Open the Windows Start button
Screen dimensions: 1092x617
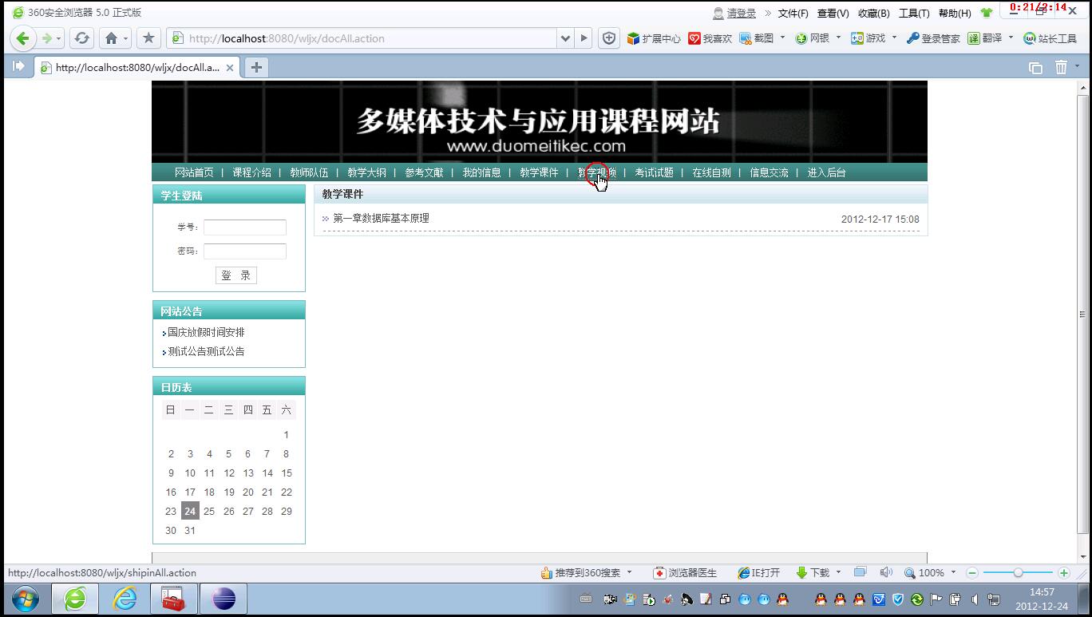coord(25,599)
